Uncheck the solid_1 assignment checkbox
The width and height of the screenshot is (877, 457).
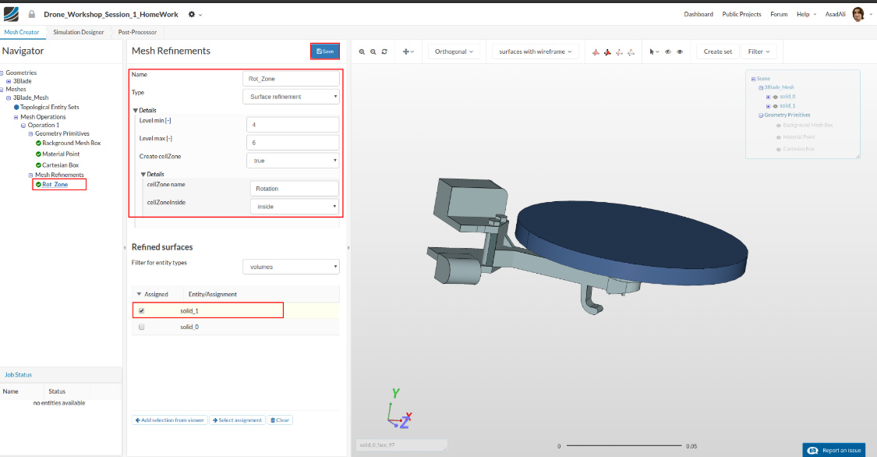pyautogui.click(x=141, y=310)
